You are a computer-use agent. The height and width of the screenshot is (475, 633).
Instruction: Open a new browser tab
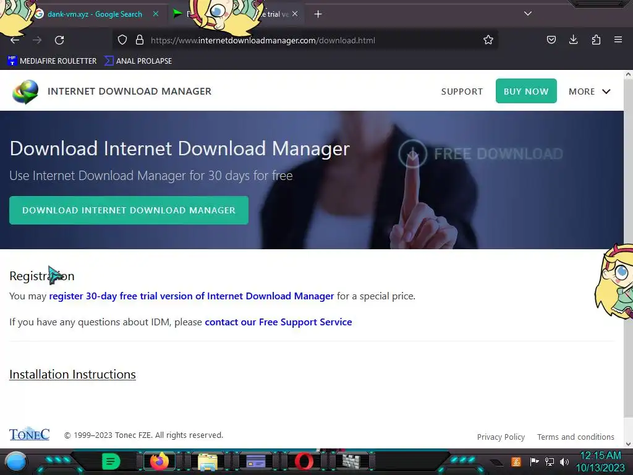[x=318, y=14]
